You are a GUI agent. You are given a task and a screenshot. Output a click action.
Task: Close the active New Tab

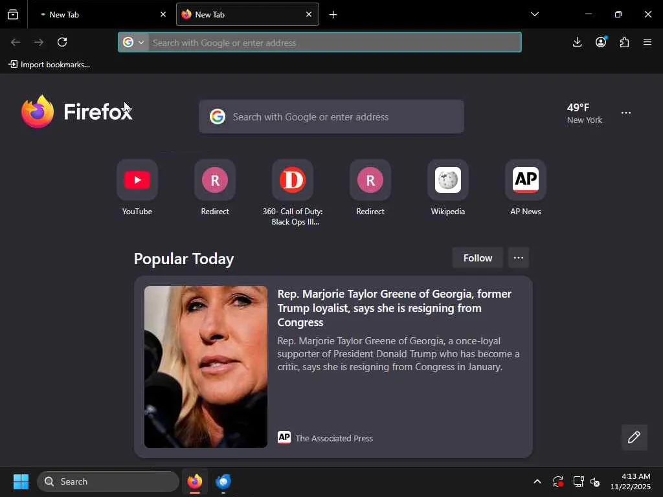click(x=309, y=14)
